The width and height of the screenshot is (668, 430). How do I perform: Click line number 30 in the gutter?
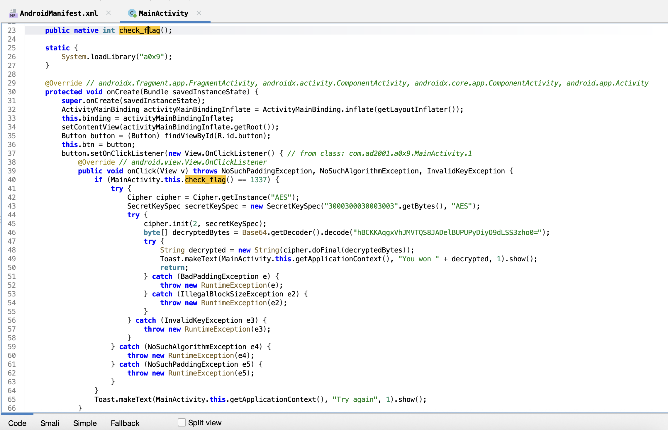[12, 92]
